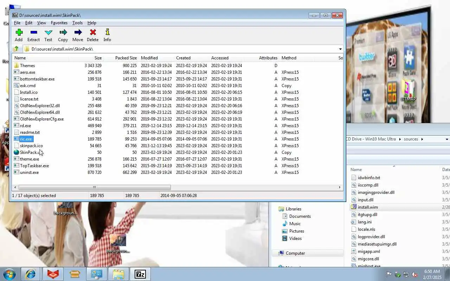The image size is (450, 281).
Task: Click the Move toolbar icon
Action: click(78, 32)
